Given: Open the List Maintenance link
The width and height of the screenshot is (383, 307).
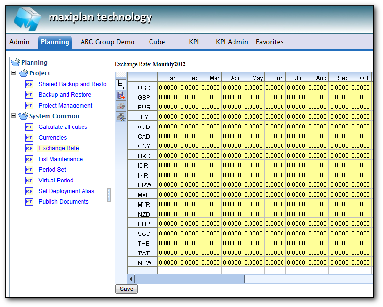Looking at the screenshot, I should click(61, 159).
